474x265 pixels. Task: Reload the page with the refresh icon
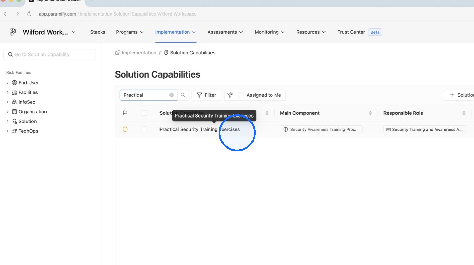(29, 14)
